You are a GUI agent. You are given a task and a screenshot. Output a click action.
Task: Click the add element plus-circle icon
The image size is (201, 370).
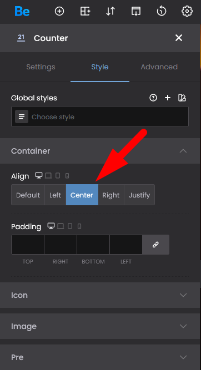click(59, 11)
